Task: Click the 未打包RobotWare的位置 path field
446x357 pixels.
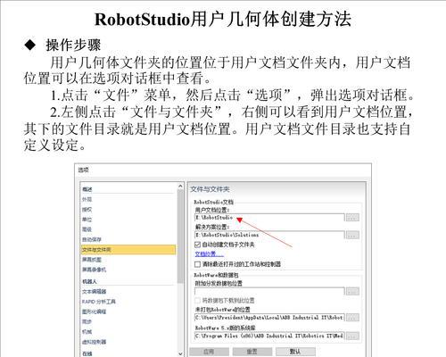Action: (x=269, y=318)
